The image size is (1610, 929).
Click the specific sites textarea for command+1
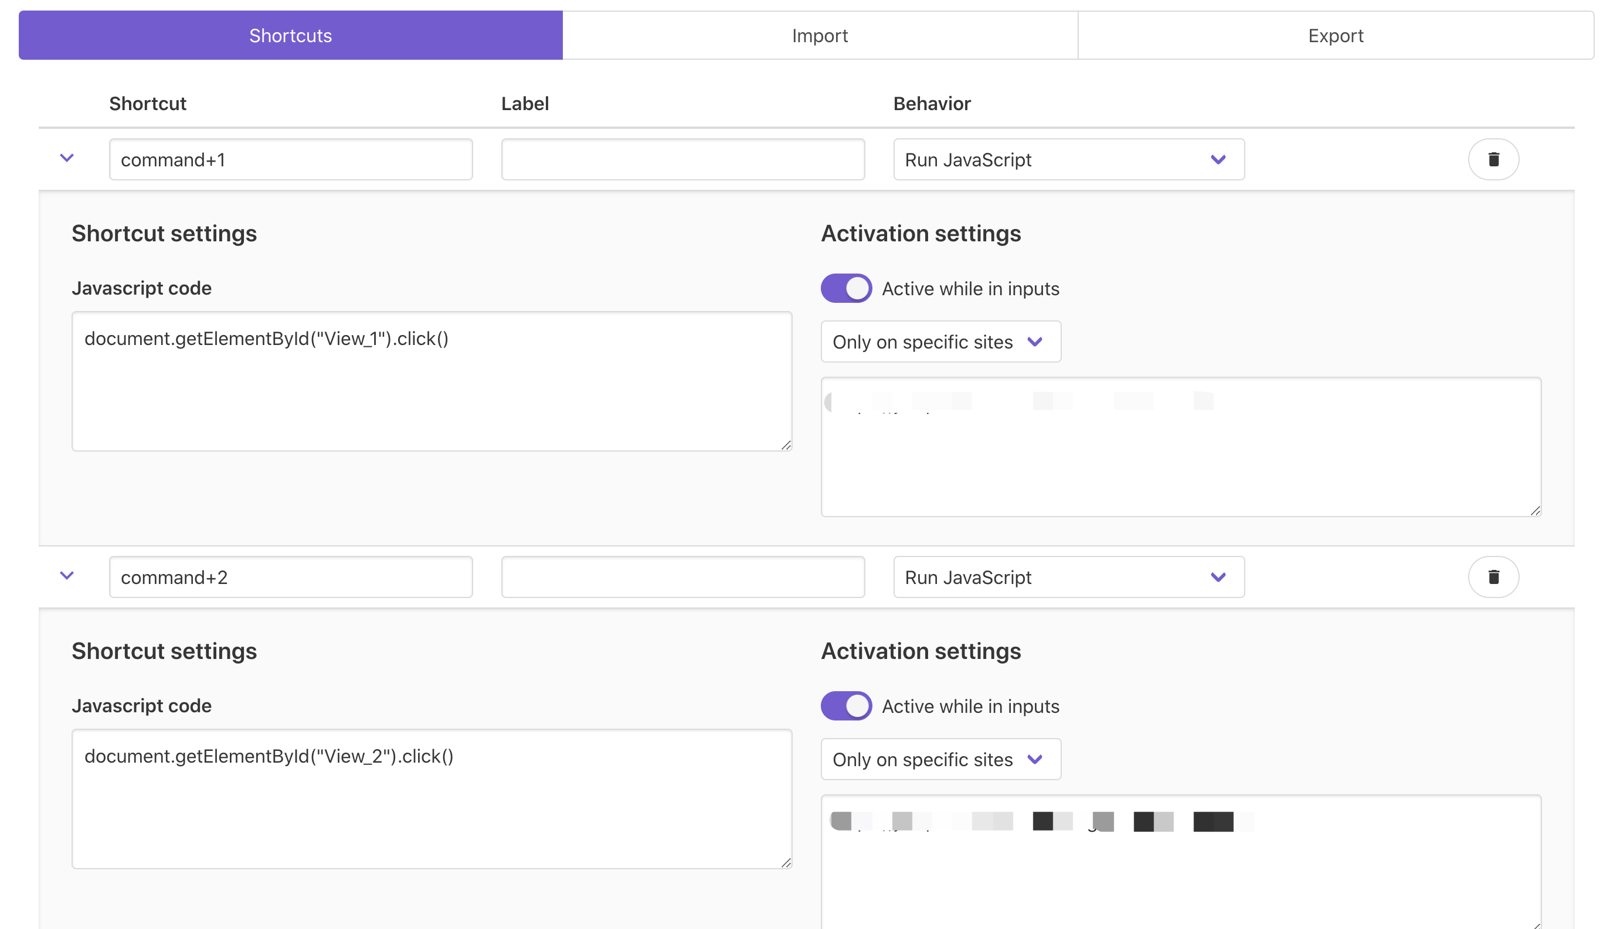click(1180, 459)
